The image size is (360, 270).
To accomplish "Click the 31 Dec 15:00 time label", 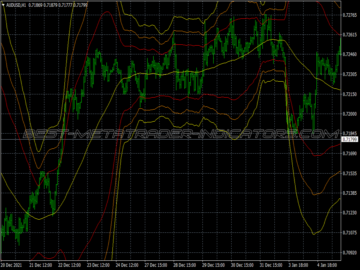I will [271, 265].
